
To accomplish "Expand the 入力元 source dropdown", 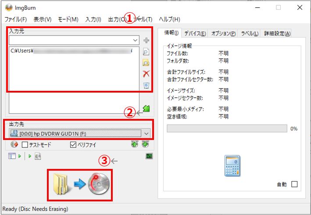I will click(135, 40).
